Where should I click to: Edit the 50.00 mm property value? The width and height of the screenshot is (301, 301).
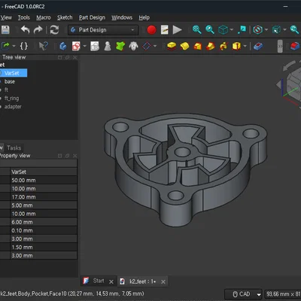coord(44,180)
